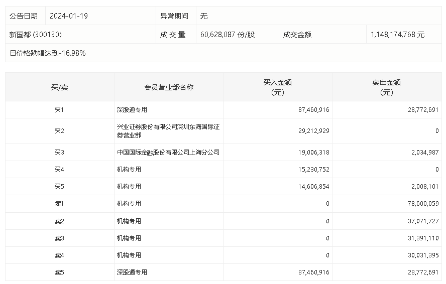Click the 买5 row label
Image resolution: width=446 pixels, height=284 pixels.
click(x=60, y=187)
